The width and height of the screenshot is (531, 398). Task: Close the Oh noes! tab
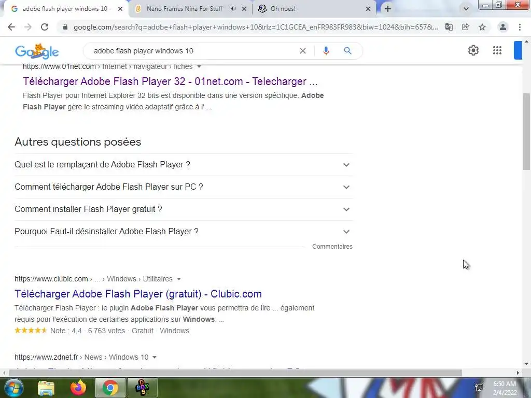368,9
